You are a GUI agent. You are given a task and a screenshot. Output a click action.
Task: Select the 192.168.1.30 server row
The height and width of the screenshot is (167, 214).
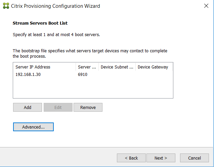click(x=93, y=75)
